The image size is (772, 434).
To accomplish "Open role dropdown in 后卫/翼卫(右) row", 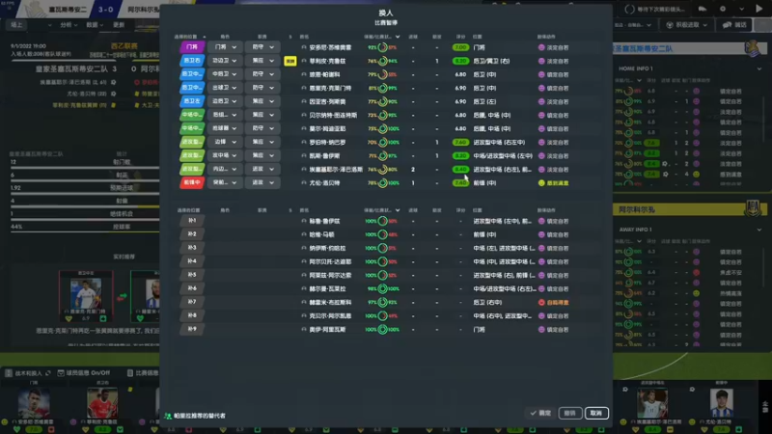I will pos(225,61).
